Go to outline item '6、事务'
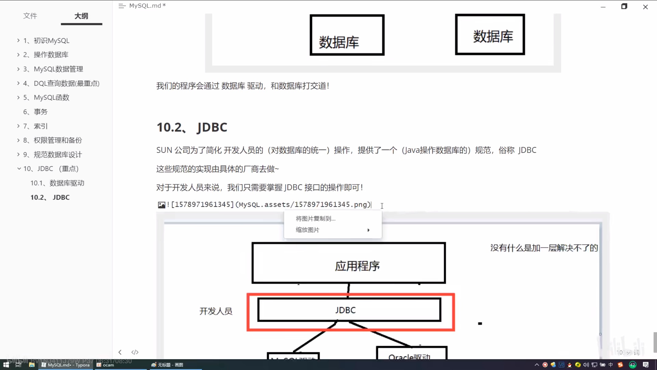This screenshot has height=370, width=657. click(x=36, y=112)
